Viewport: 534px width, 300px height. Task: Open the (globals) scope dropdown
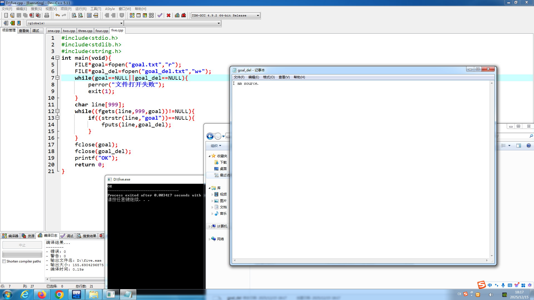tap(121, 23)
